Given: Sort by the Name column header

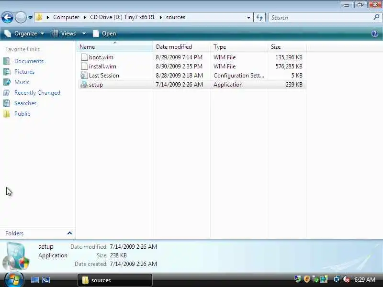Looking at the screenshot, I should point(115,46).
